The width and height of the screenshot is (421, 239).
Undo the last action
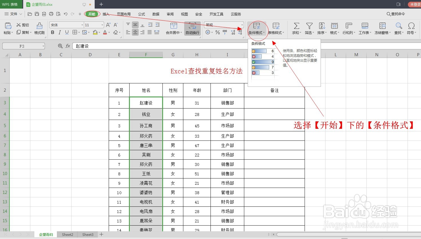point(65,14)
